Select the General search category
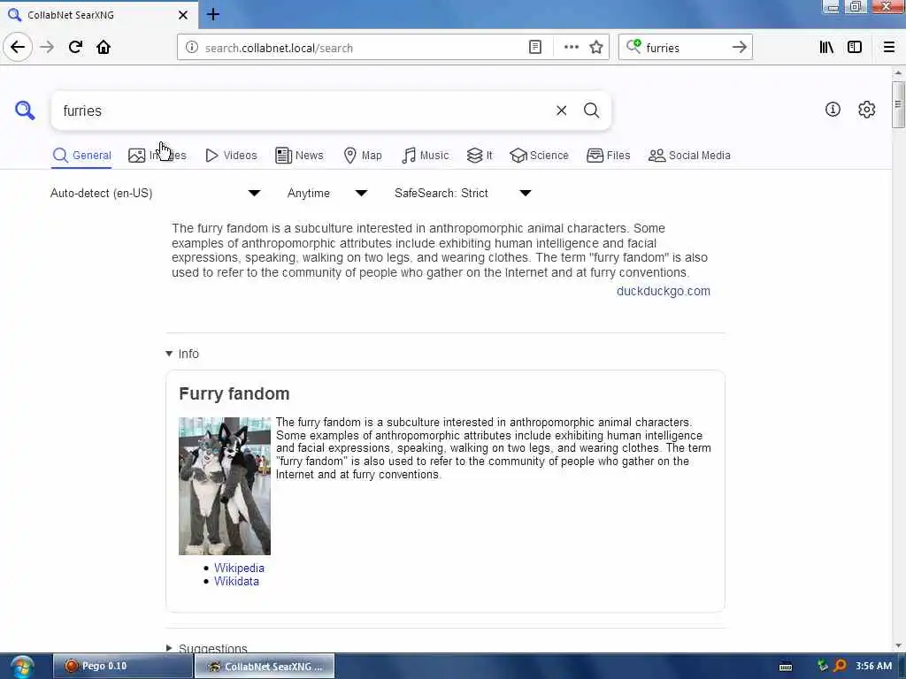Viewport: 906px width, 679px height. tap(82, 156)
